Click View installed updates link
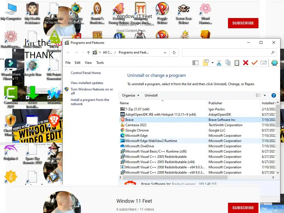Screen dimensions: 284x213 click(87, 83)
